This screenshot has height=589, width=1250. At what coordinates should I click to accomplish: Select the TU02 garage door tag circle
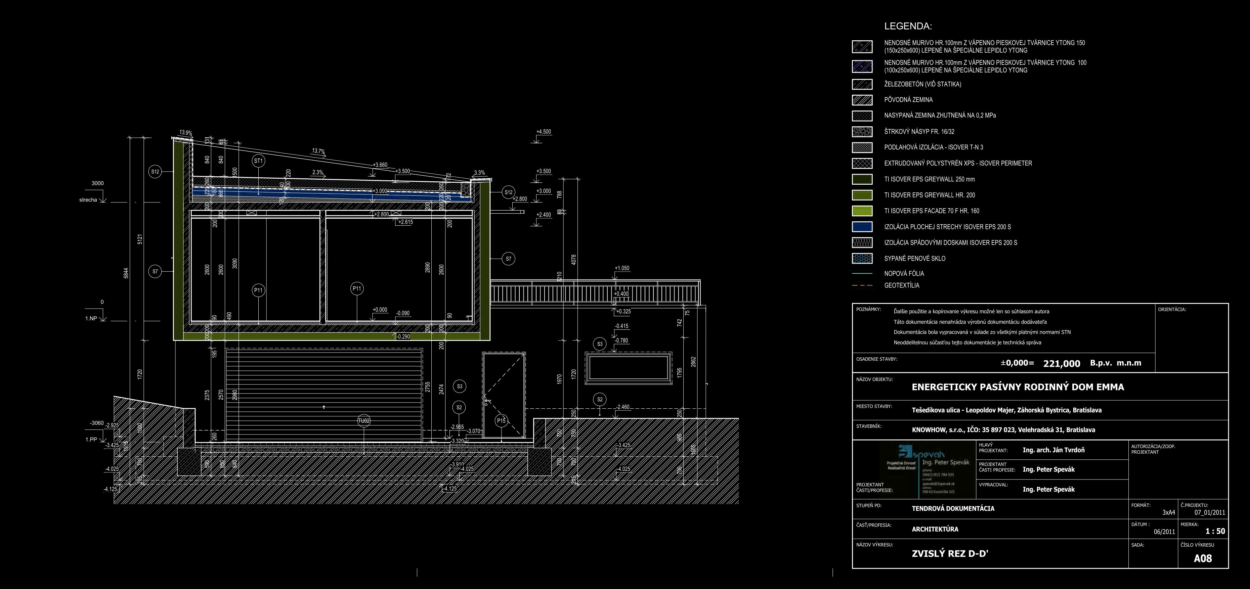pyautogui.click(x=364, y=421)
